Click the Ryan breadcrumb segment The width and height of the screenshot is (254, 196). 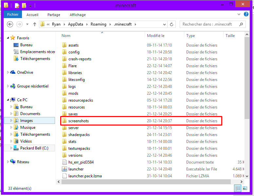point(56,24)
